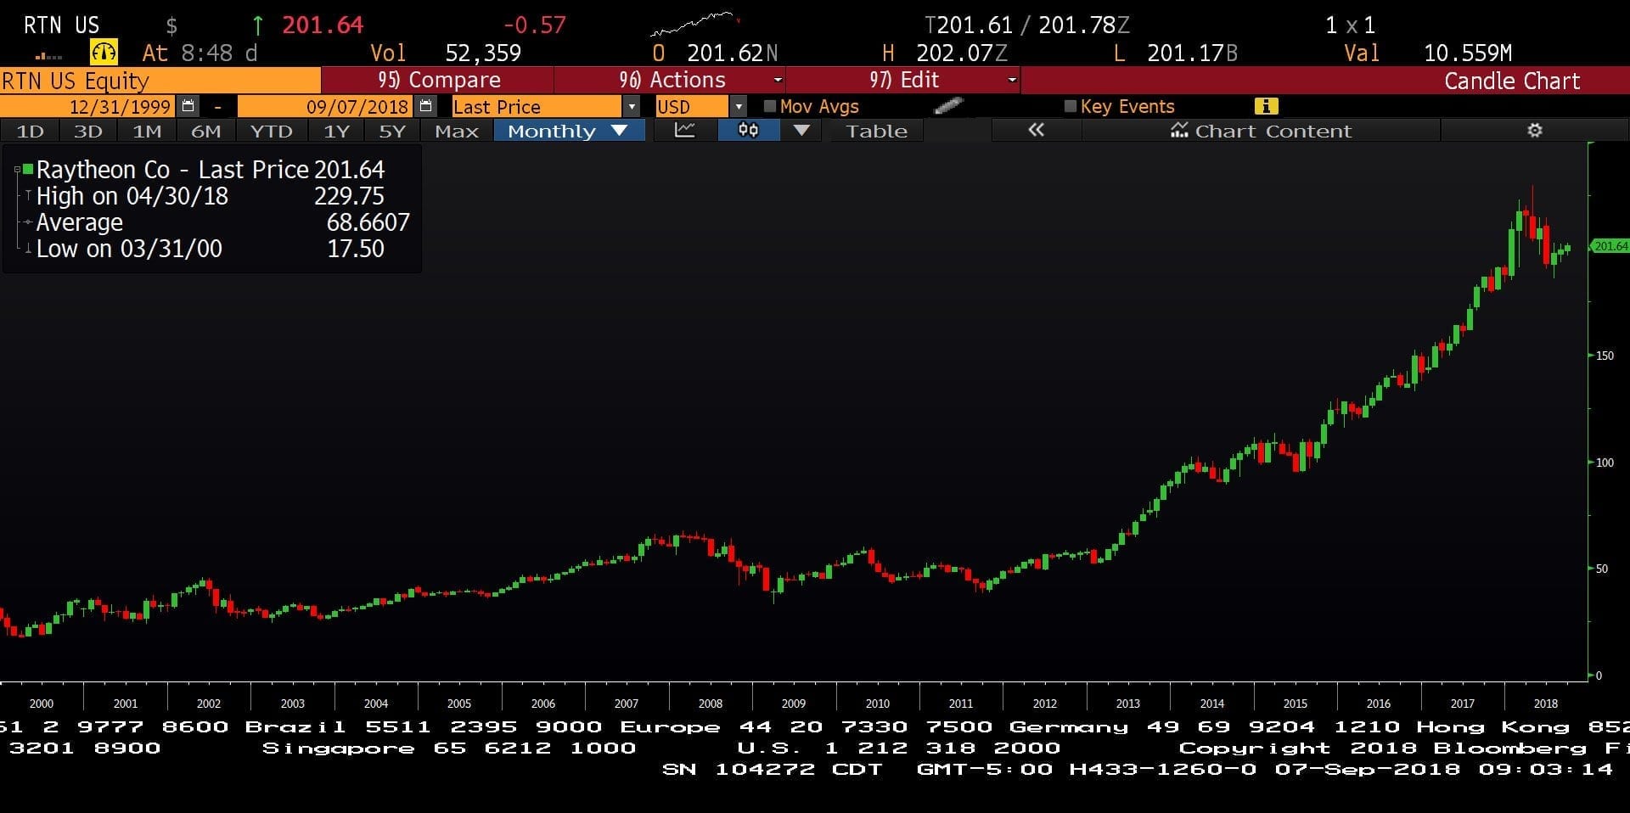Click the 2008 year axis label

click(711, 704)
